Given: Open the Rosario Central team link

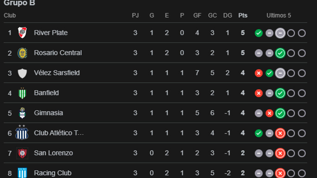Looking at the screenshot, I should click(58, 53).
